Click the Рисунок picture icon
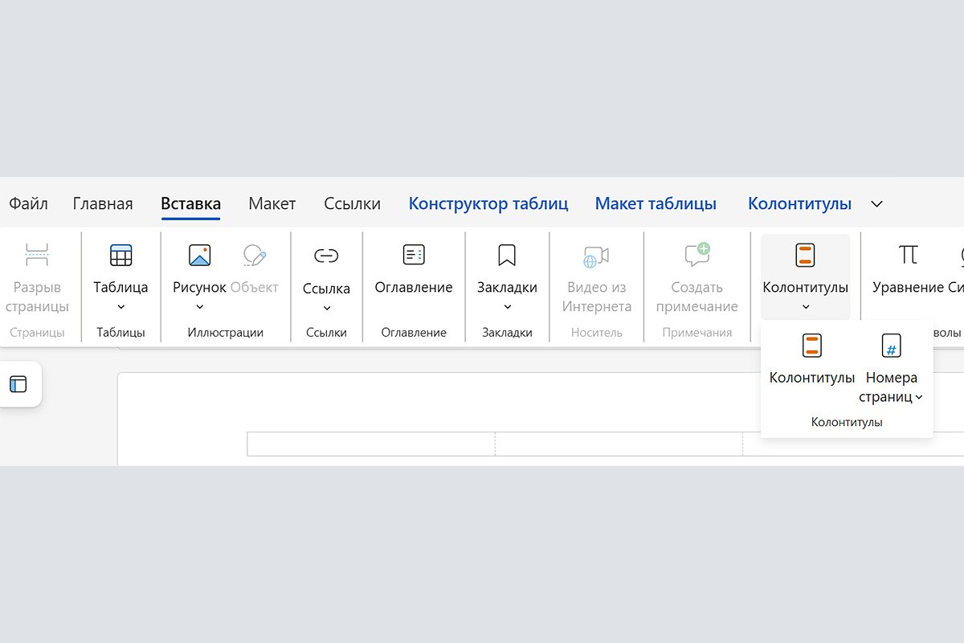964x643 pixels. pos(199,256)
